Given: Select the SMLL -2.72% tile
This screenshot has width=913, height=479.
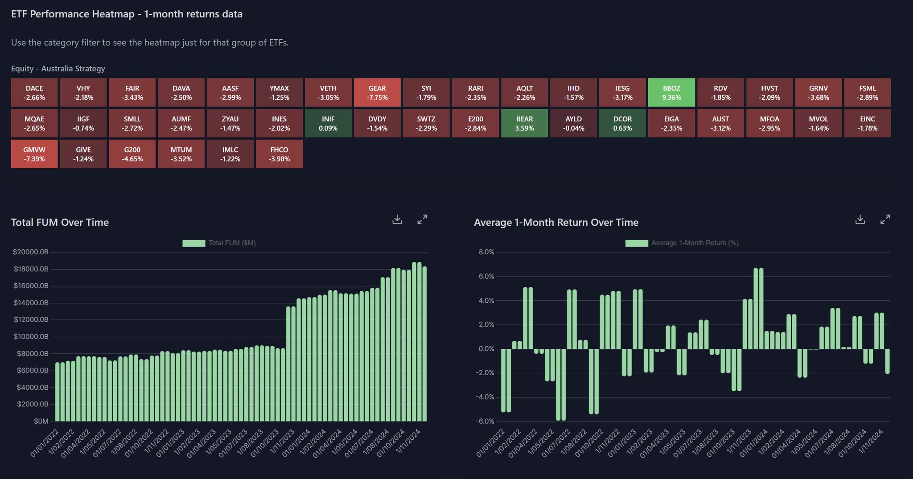Looking at the screenshot, I should (x=132, y=123).
